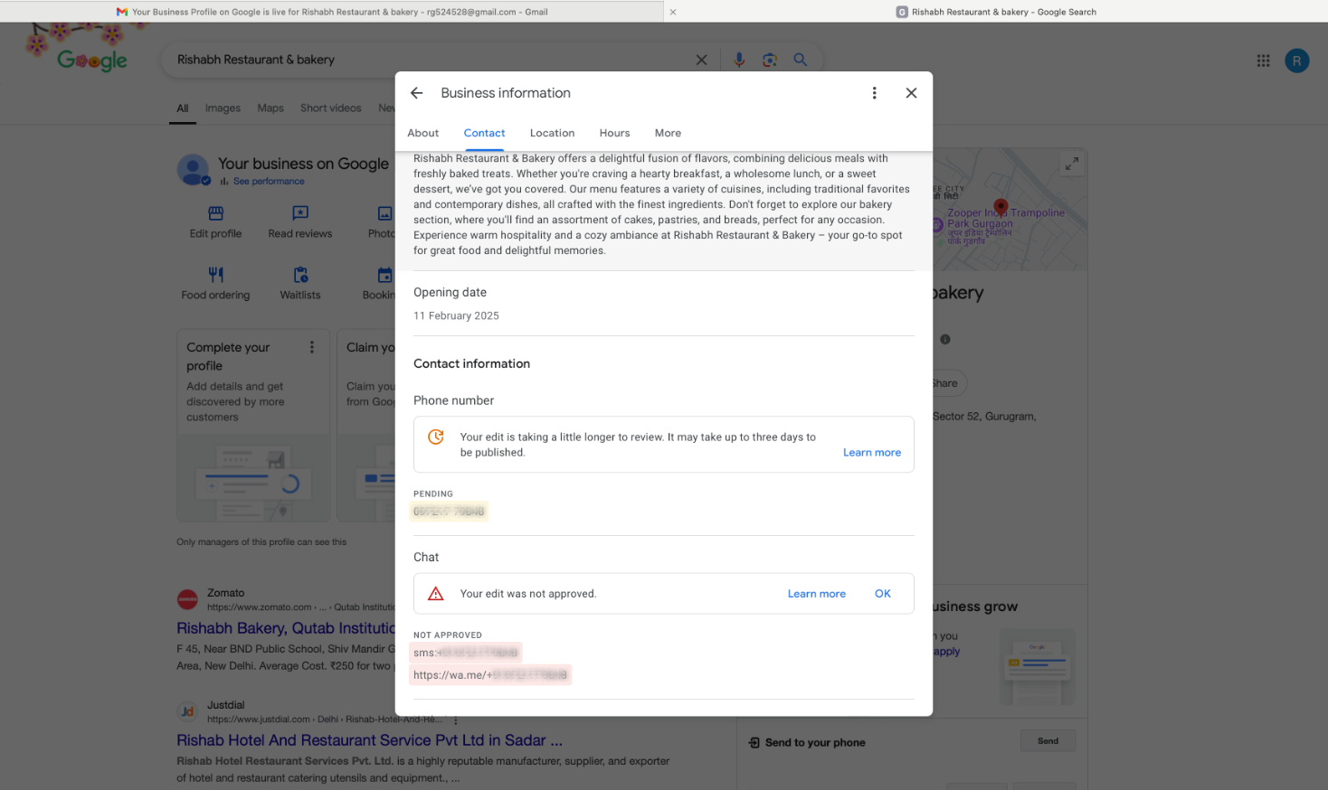Viewport: 1328px width, 790px height.
Task: Open Read reviews icon
Action: pyautogui.click(x=300, y=213)
